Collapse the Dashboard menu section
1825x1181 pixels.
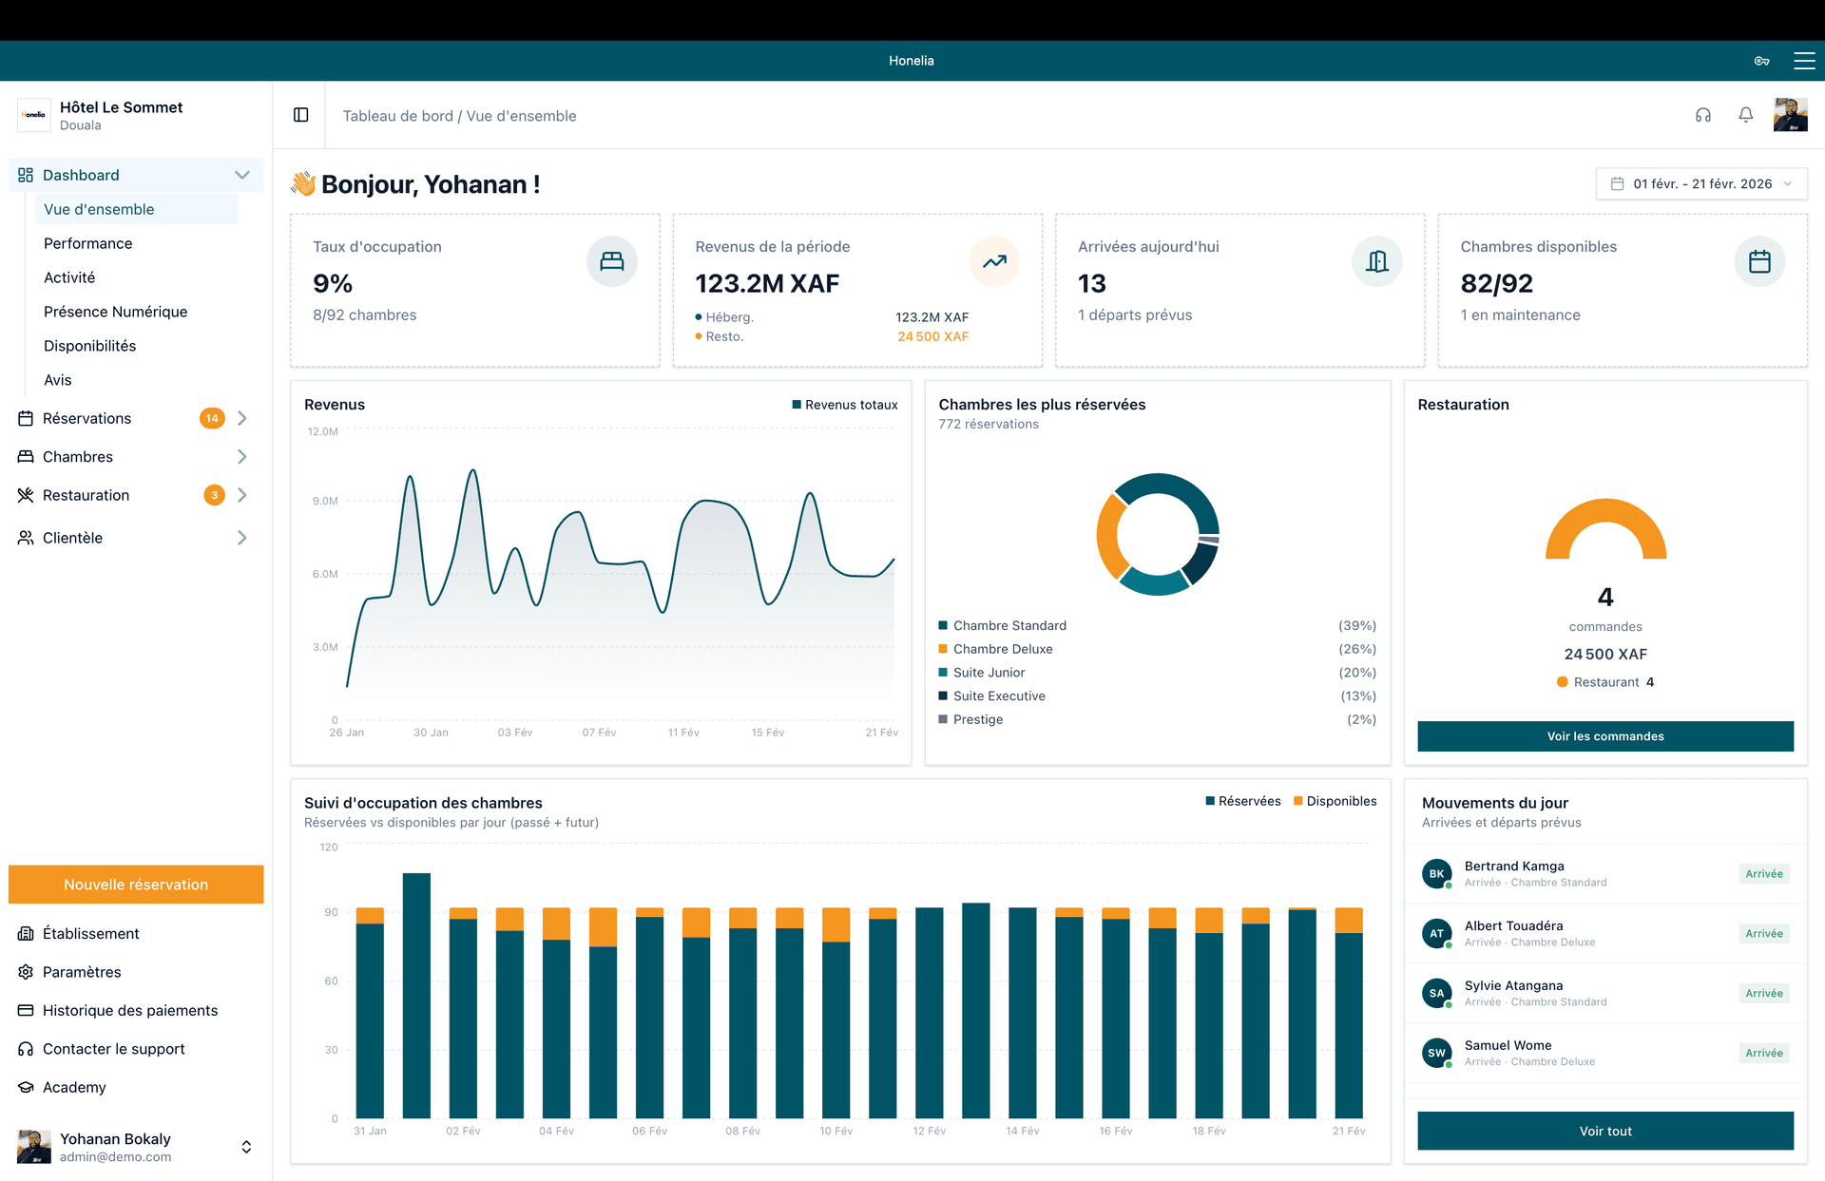(241, 175)
